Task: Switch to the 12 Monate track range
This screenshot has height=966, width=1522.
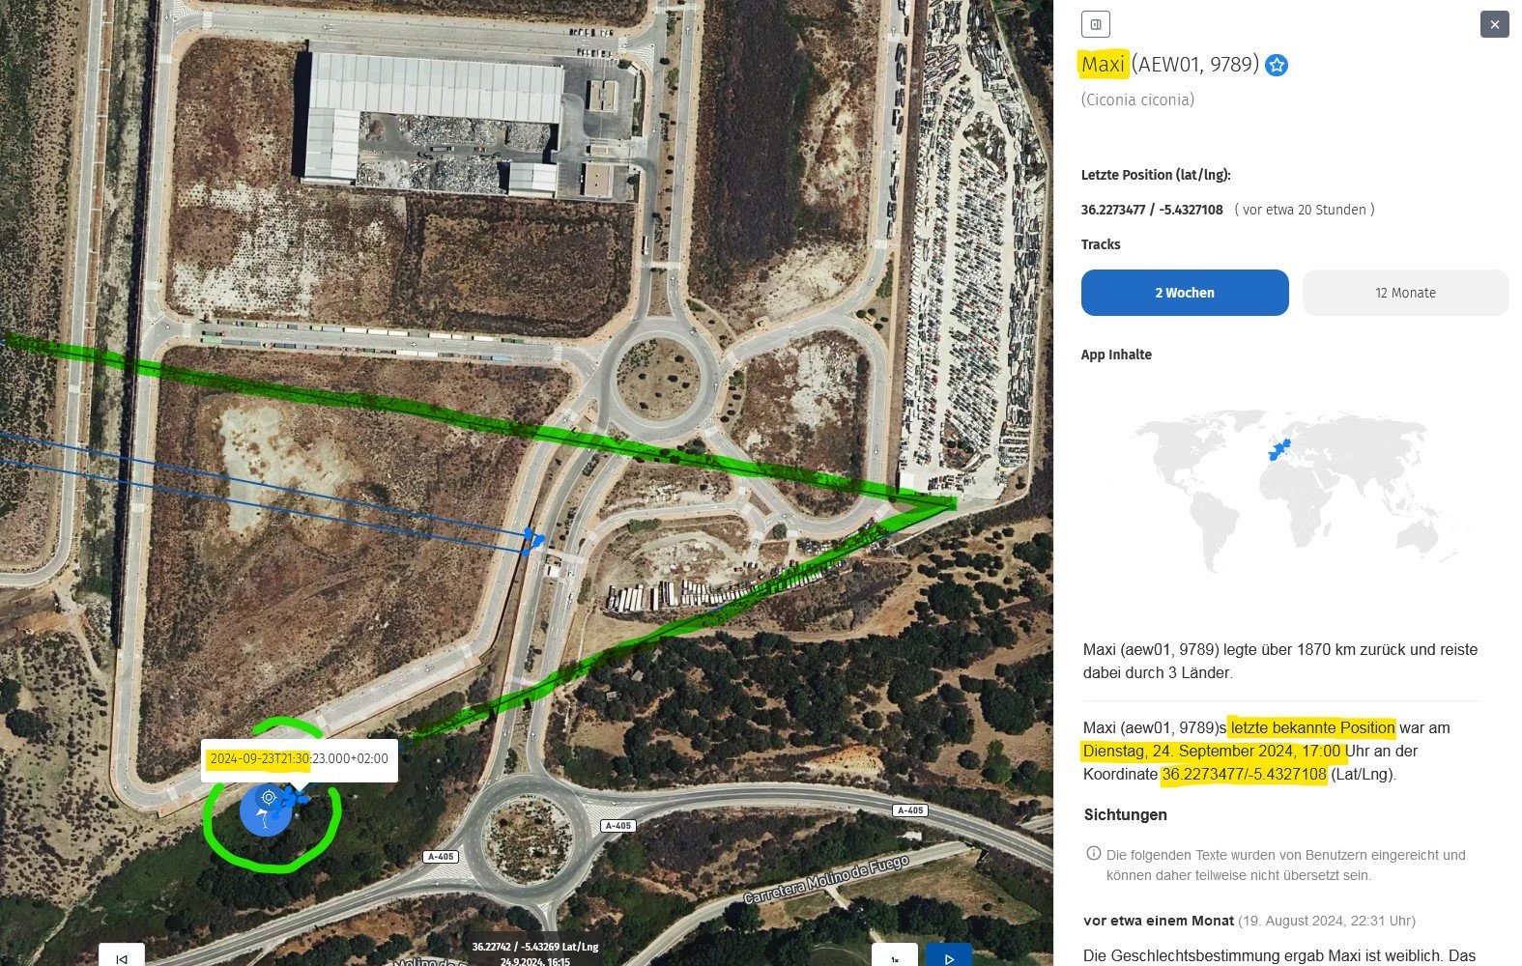Action: point(1405,293)
